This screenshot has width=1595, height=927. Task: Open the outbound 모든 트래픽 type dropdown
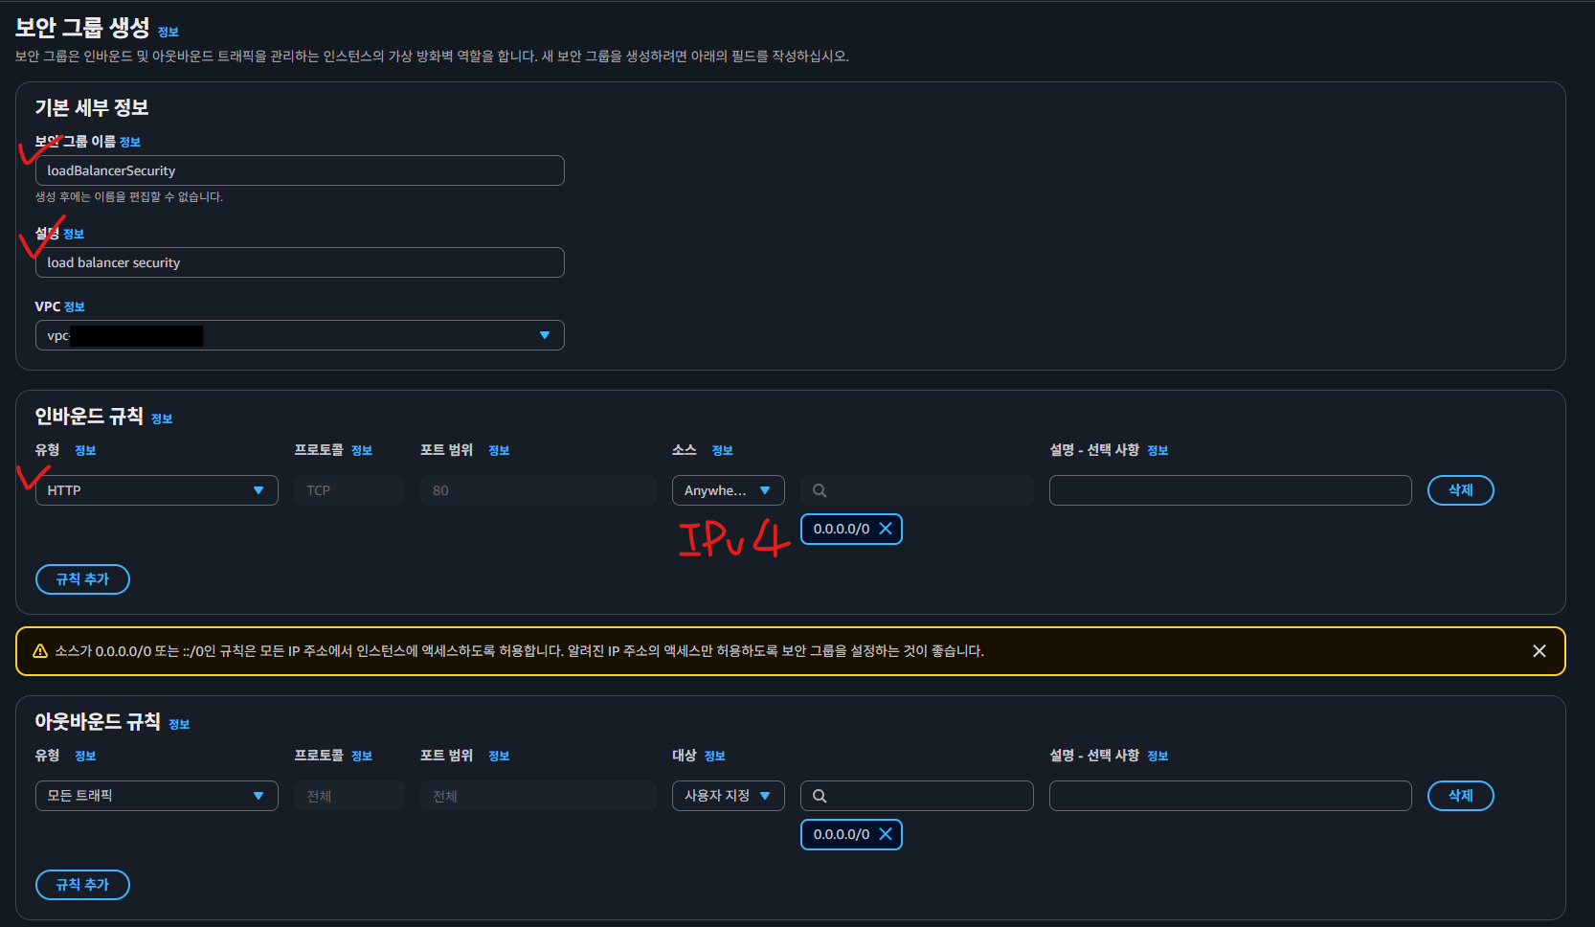click(x=156, y=796)
